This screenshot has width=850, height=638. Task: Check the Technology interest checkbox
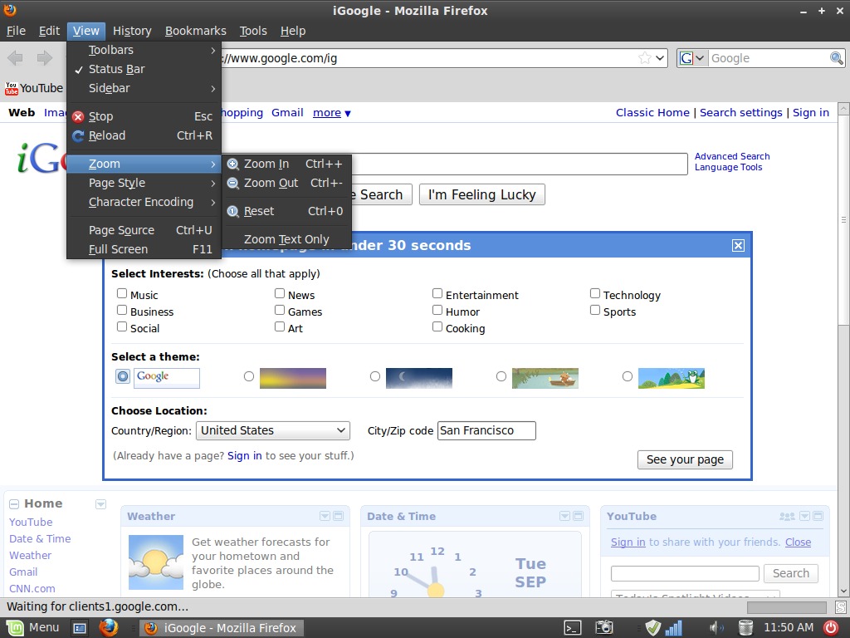click(x=595, y=293)
